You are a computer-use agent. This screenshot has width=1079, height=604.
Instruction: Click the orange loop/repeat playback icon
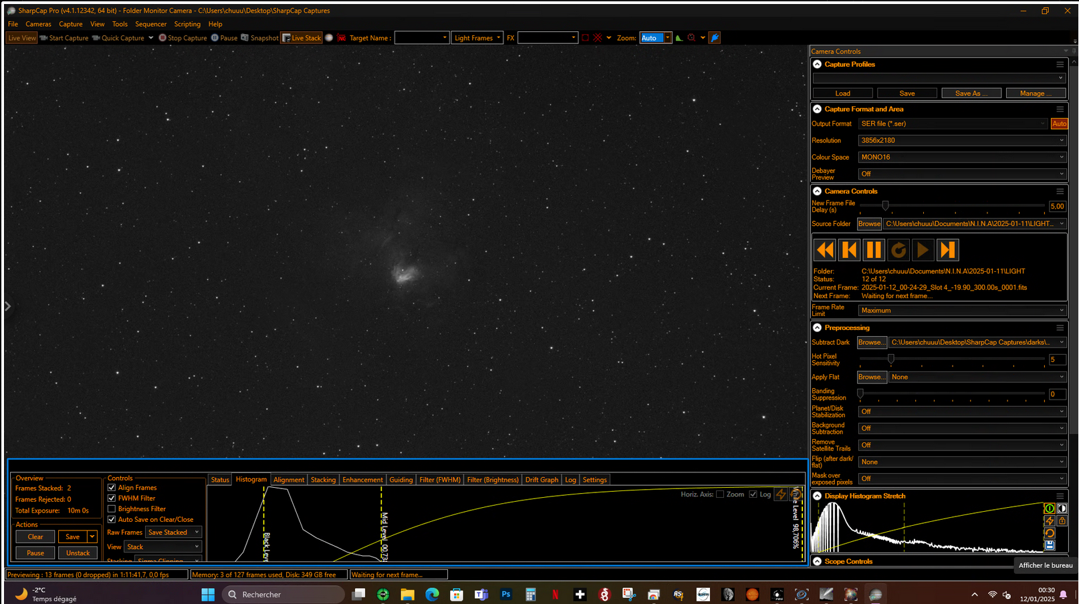pos(898,250)
